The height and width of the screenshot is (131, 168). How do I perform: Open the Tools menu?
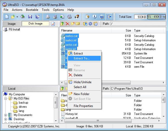[46, 10]
